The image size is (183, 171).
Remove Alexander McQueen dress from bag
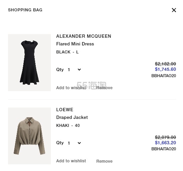point(104,88)
